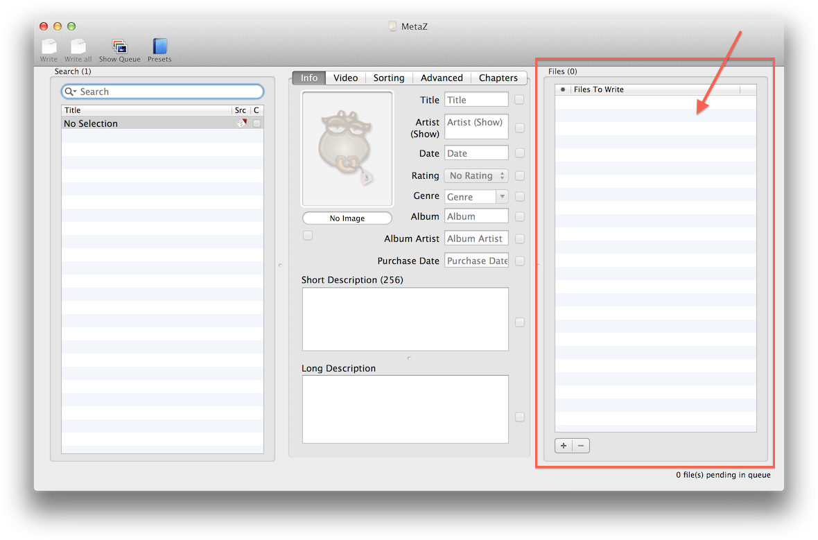Click the Write toolbar icon
Viewport: 818px width, 540px height.
[49, 47]
